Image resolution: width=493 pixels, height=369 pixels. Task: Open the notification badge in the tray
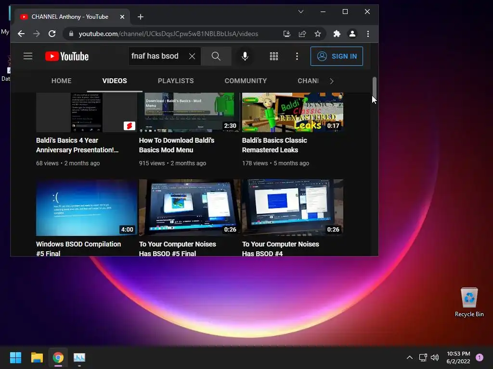(480, 357)
